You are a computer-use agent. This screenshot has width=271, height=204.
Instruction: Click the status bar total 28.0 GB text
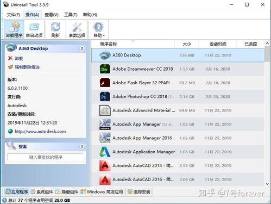(62, 200)
